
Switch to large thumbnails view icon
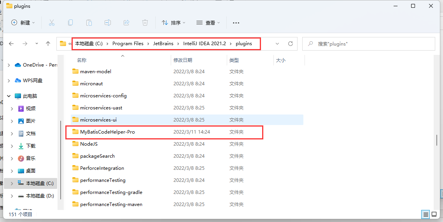[434, 214]
